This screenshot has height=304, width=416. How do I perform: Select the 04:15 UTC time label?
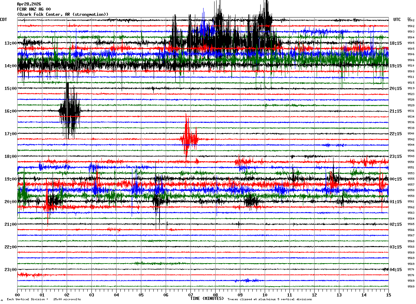(396, 270)
